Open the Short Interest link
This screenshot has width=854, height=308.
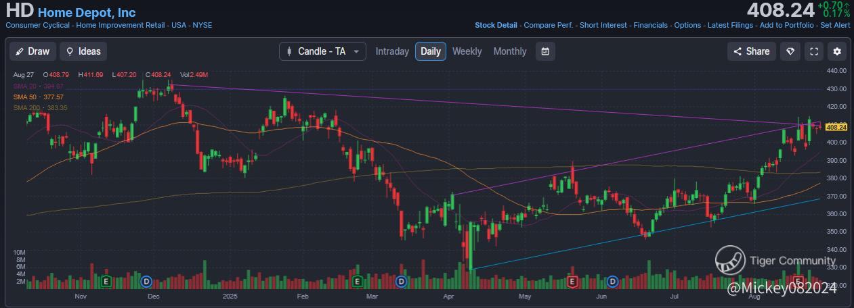coord(603,25)
